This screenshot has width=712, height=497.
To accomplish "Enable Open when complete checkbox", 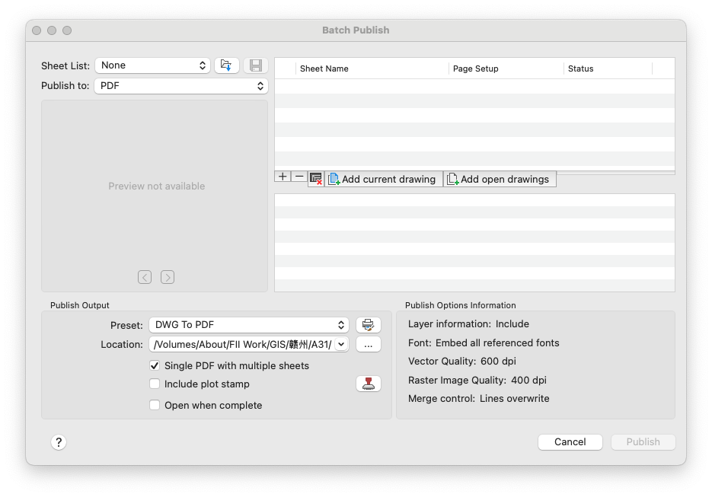I will tap(155, 406).
